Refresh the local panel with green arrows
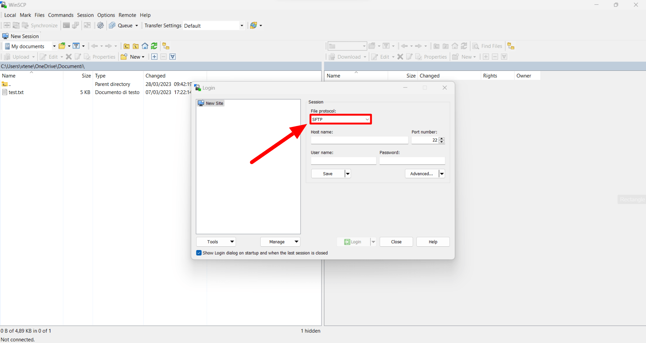The image size is (646, 343). click(x=154, y=46)
